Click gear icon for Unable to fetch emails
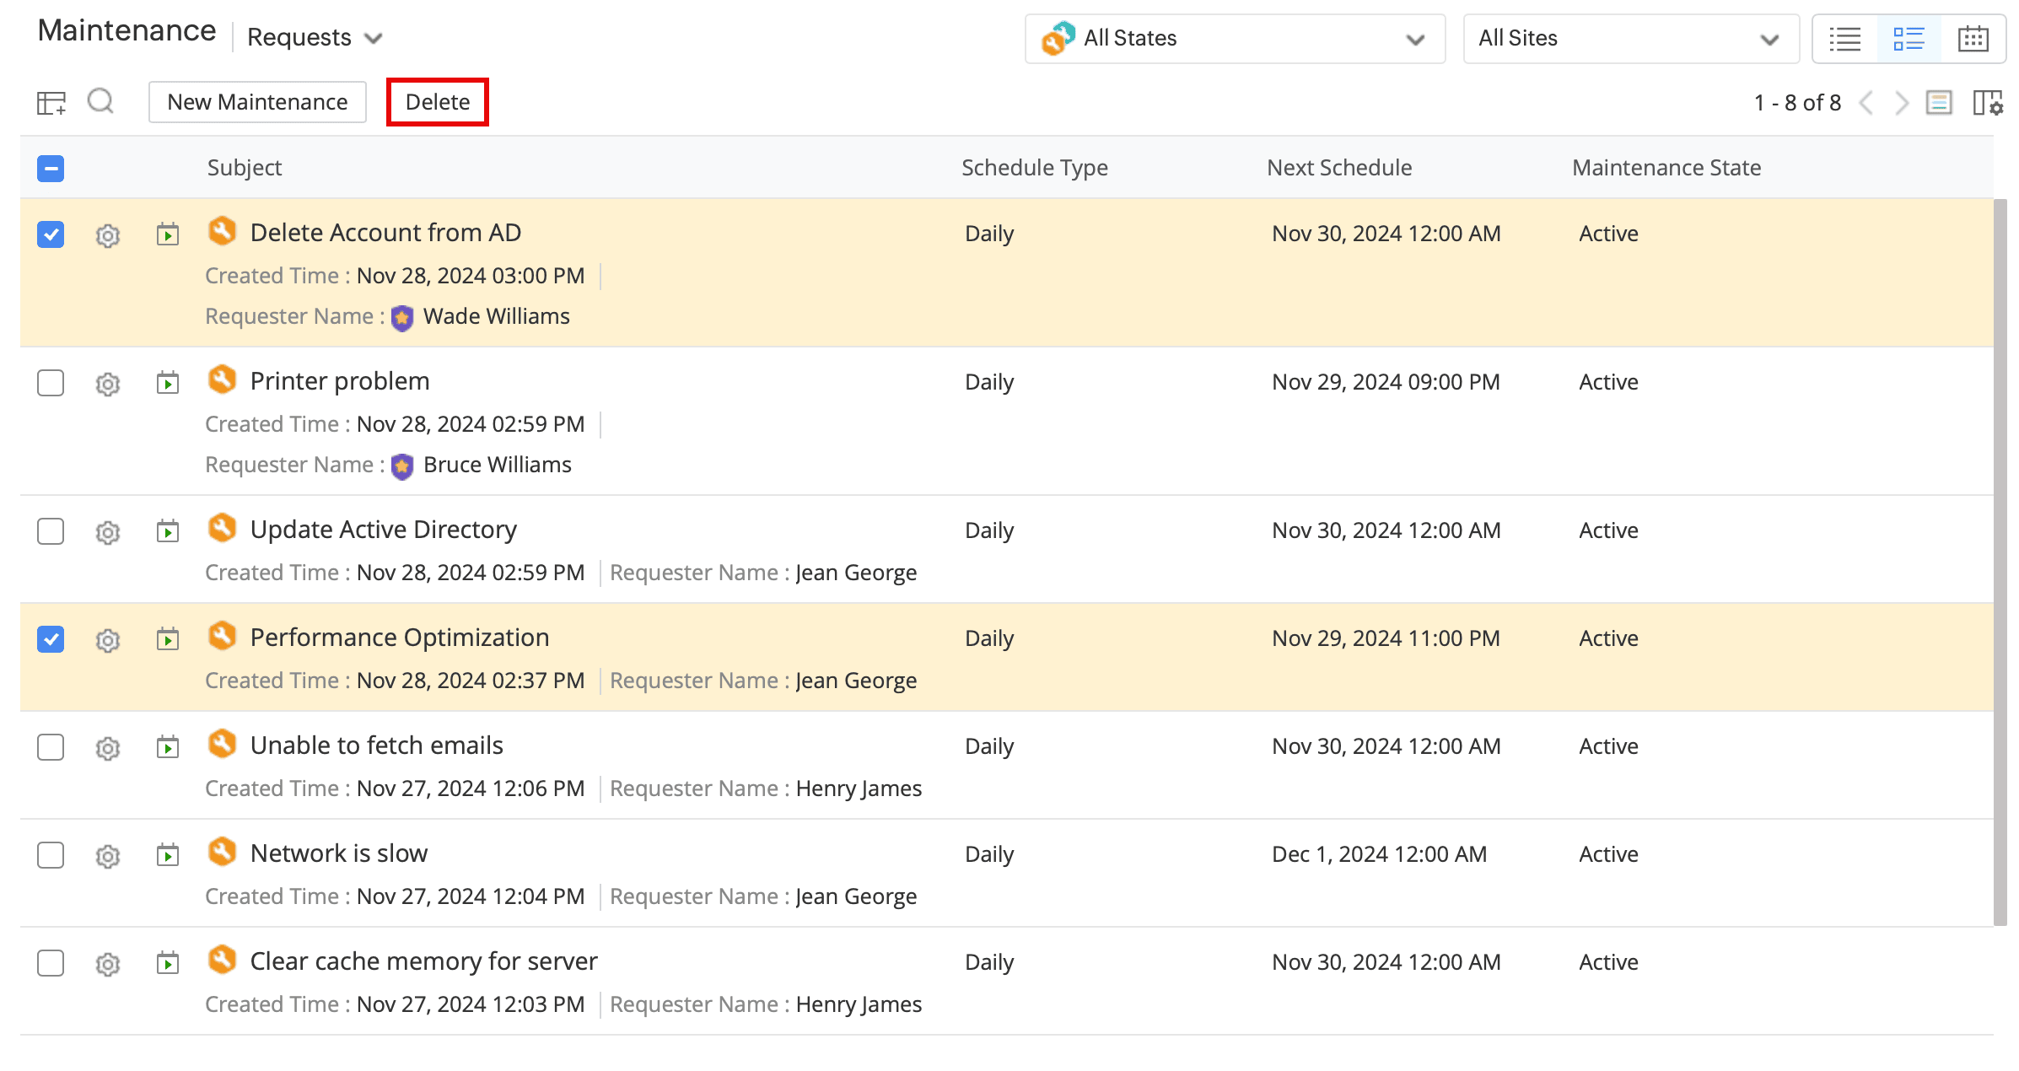The height and width of the screenshot is (1071, 2019). coord(108,748)
